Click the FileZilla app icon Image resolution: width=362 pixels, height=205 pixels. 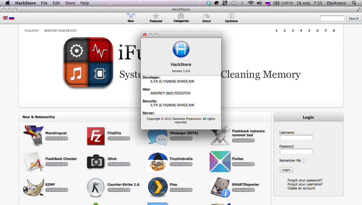click(96, 136)
